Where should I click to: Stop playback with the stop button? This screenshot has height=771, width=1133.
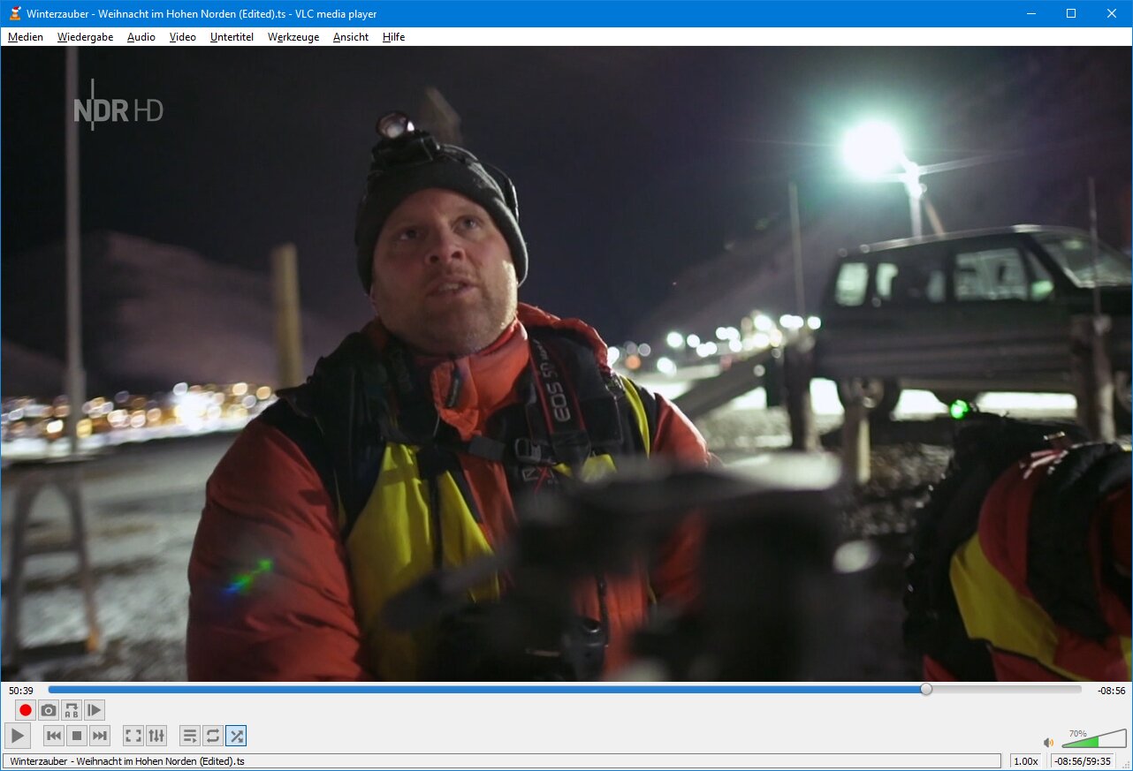pos(77,736)
